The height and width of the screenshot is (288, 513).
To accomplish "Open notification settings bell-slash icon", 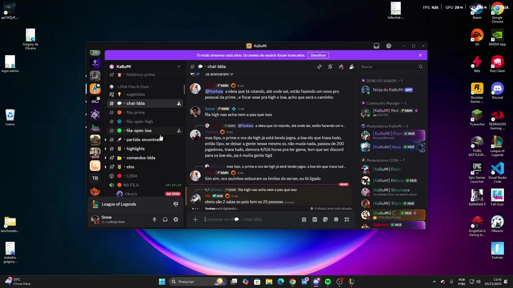I will coord(330,67).
